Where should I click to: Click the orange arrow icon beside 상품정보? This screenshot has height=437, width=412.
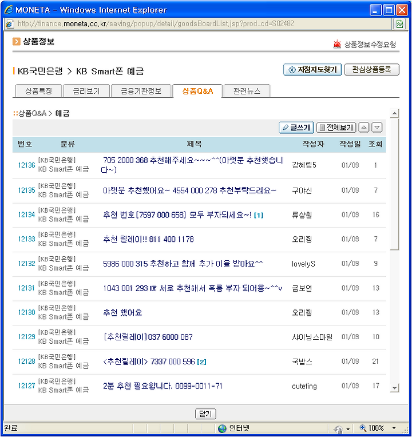tap(17, 42)
